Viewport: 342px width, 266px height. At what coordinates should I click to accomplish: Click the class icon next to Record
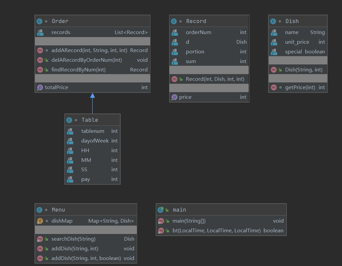click(x=174, y=21)
